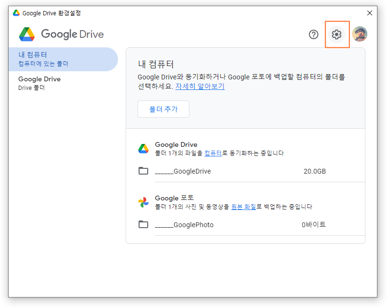387x308 pixels.
Task: Open the help question mark icon
Action: pos(314,34)
